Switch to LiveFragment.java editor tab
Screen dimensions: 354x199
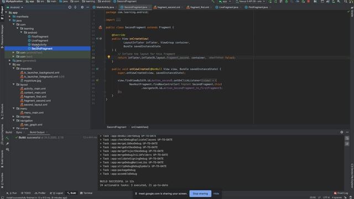click(227, 7)
